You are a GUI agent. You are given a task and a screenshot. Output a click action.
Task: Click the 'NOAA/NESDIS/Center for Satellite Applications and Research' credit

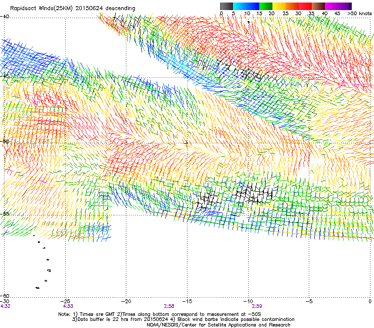[x=218, y=325]
